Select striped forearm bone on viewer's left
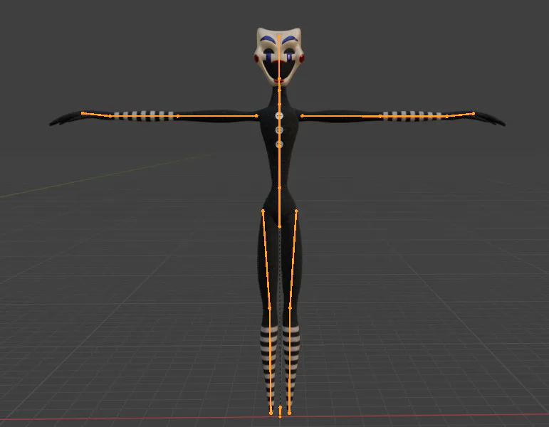The width and height of the screenshot is (549, 427). click(x=145, y=116)
